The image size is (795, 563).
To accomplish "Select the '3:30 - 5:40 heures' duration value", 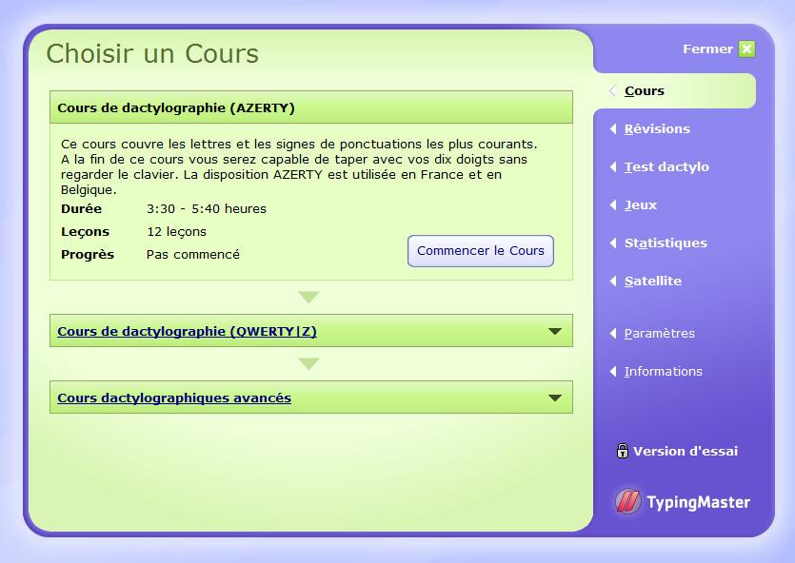I will (207, 208).
